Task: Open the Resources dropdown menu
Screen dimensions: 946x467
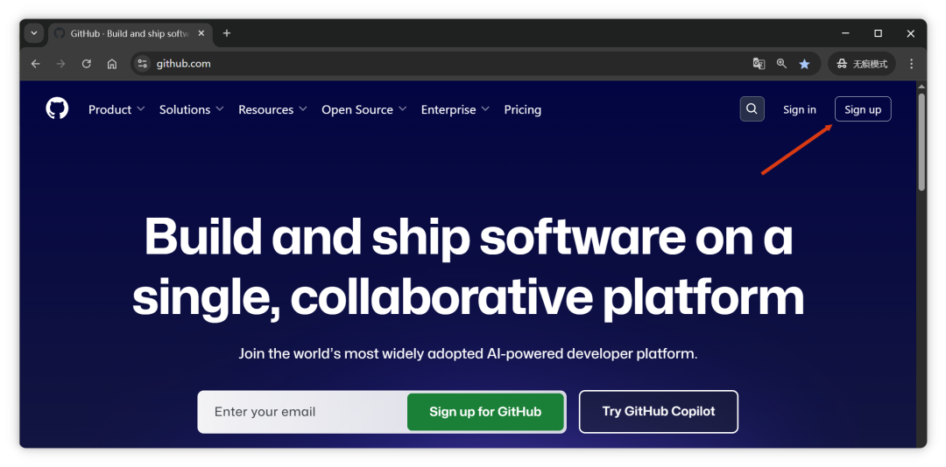Action: click(x=272, y=109)
